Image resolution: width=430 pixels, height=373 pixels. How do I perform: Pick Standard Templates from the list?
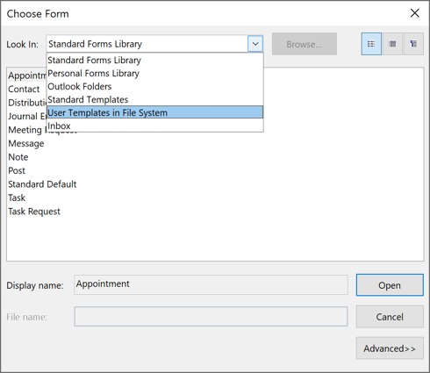[x=154, y=99]
